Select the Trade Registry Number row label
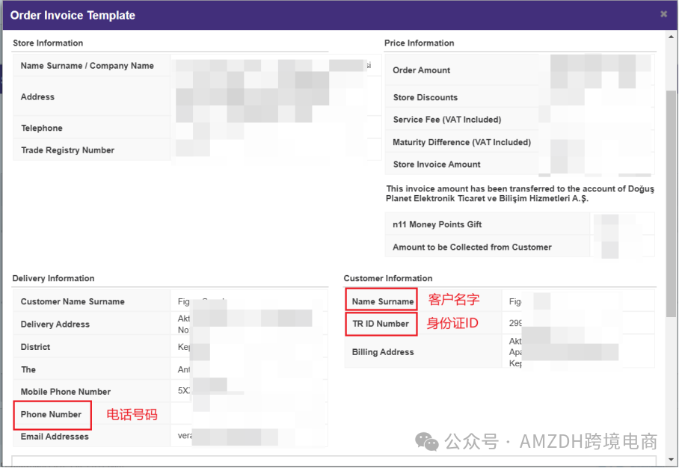Viewport: 679px width, 468px height. click(67, 150)
